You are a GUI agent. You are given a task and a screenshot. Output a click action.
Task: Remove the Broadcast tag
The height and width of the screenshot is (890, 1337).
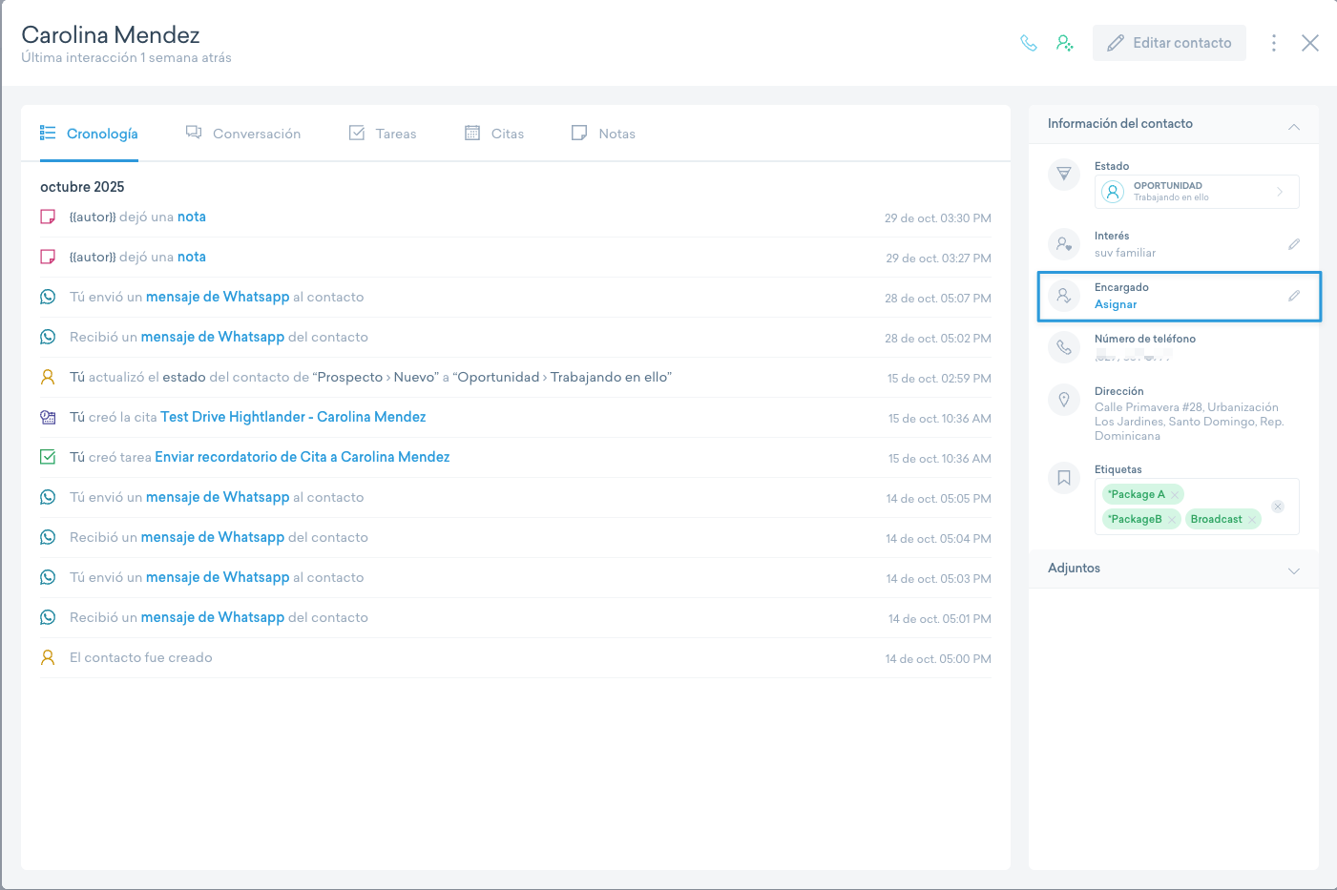coord(1252,519)
